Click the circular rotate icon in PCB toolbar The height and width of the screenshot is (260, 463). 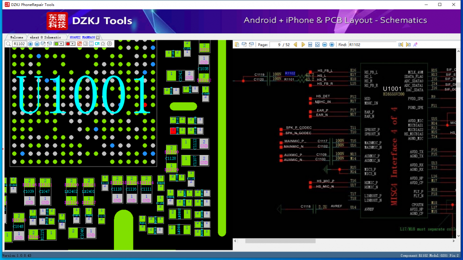click(x=110, y=44)
